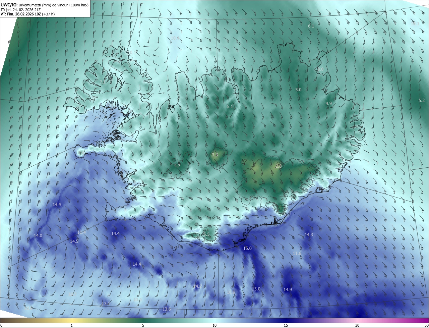
Task: Click the 4.9 value label on the map
Action: [x=329, y=104]
